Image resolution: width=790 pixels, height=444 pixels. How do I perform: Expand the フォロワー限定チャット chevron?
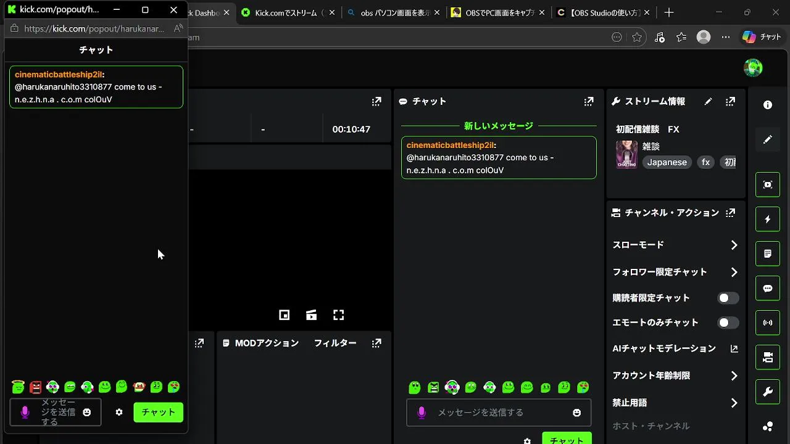pos(734,272)
